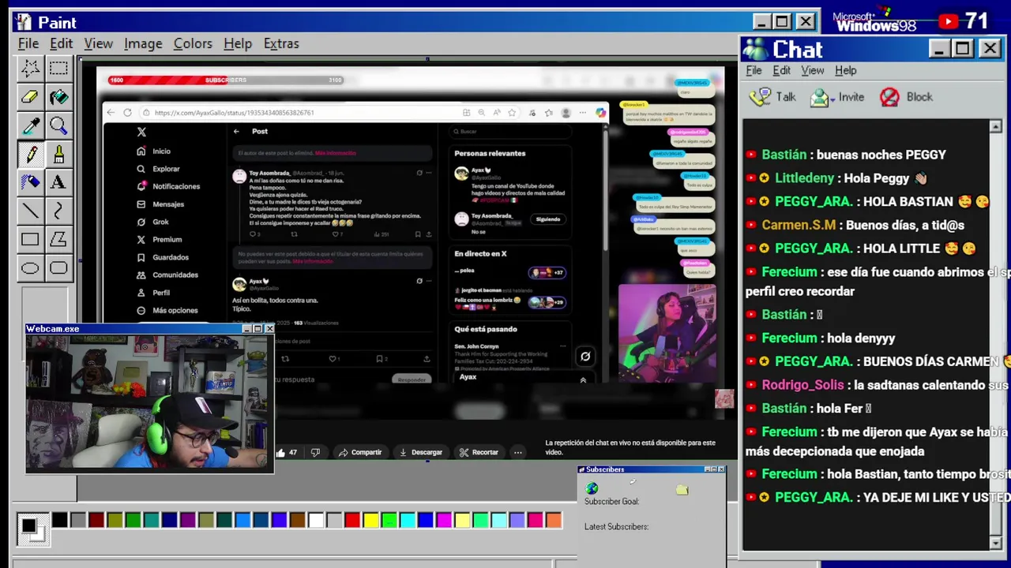Pick the red color swatch in palette
Viewport: 1011px width, 568px height.
[352, 520]
